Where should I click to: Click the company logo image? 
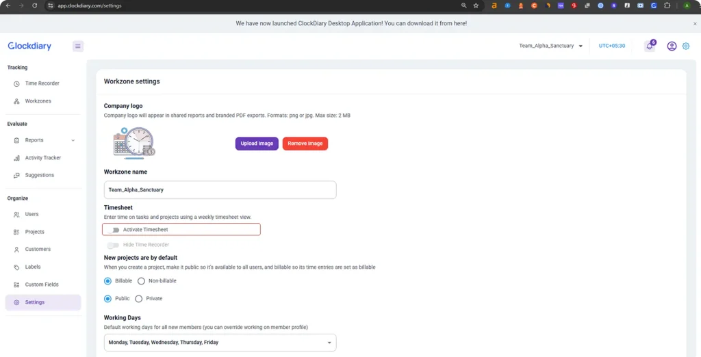tap(133, 143)
